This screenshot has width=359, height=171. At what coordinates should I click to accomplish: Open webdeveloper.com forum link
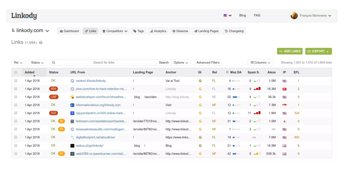(x=101, y=97)
